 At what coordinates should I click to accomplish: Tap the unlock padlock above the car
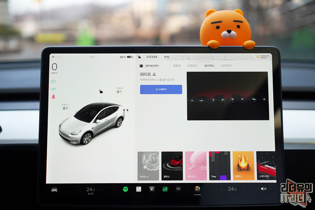click(101, 92)
